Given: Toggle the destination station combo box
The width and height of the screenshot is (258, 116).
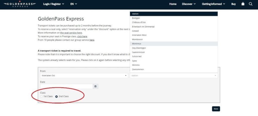Looking at the screenshot, I should coord(174,75).
